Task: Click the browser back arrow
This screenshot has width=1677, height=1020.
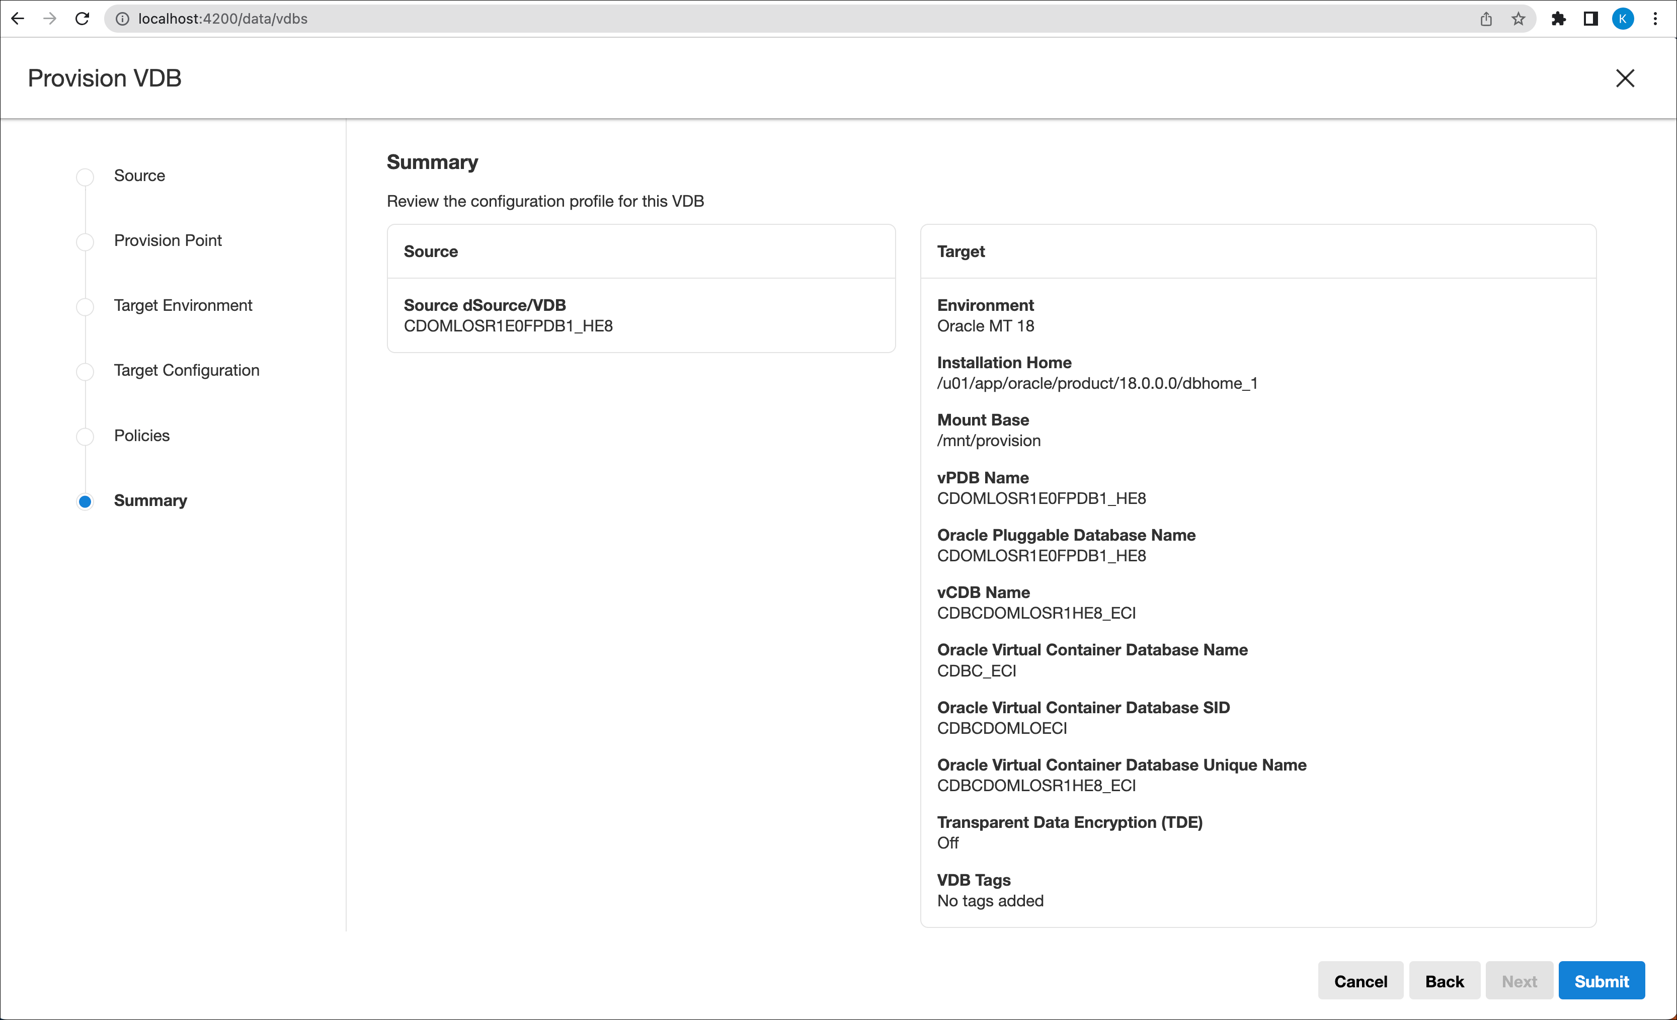Action: click(x=18, y=19)
